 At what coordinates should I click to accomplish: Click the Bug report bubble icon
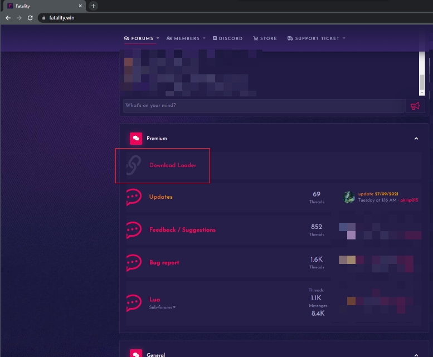133,262
